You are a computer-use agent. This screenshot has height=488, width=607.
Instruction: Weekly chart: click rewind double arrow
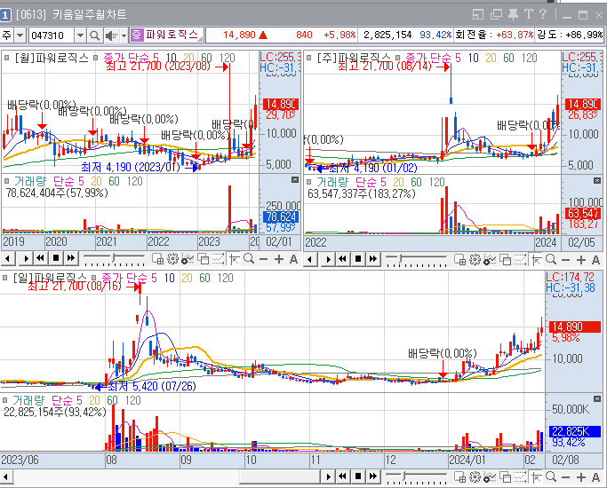pos(342,259)
